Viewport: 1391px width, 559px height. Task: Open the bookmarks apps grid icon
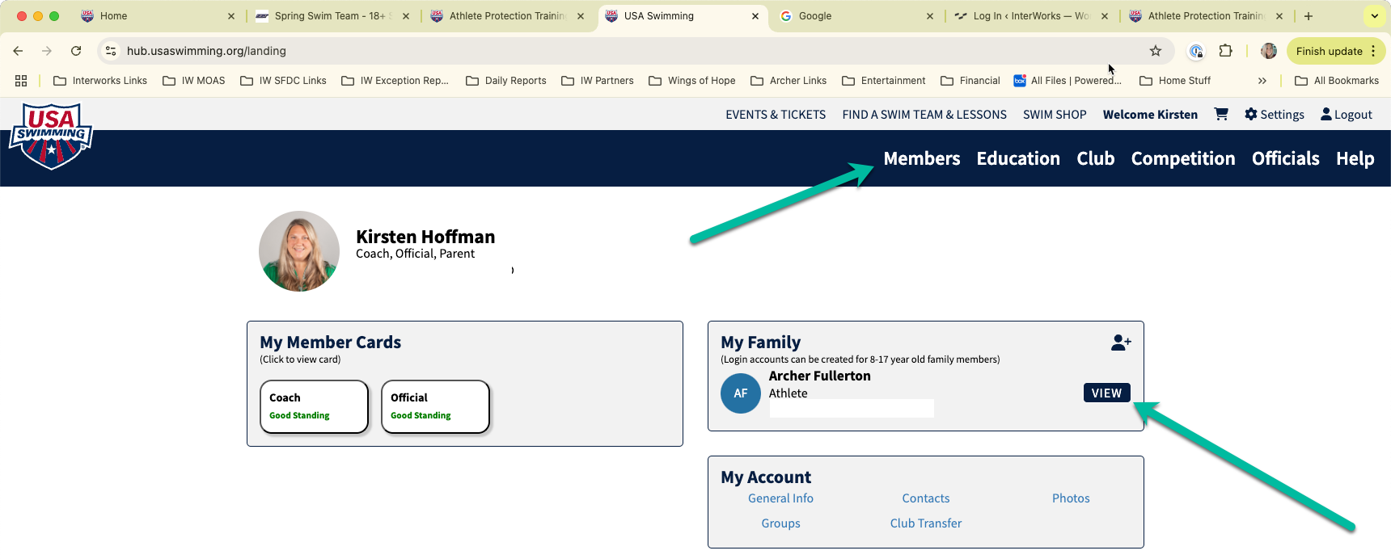tap(21, 81)
